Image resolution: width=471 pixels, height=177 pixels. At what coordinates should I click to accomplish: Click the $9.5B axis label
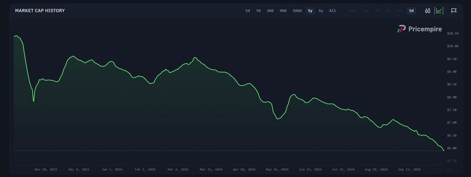click(x=452, y=59)
